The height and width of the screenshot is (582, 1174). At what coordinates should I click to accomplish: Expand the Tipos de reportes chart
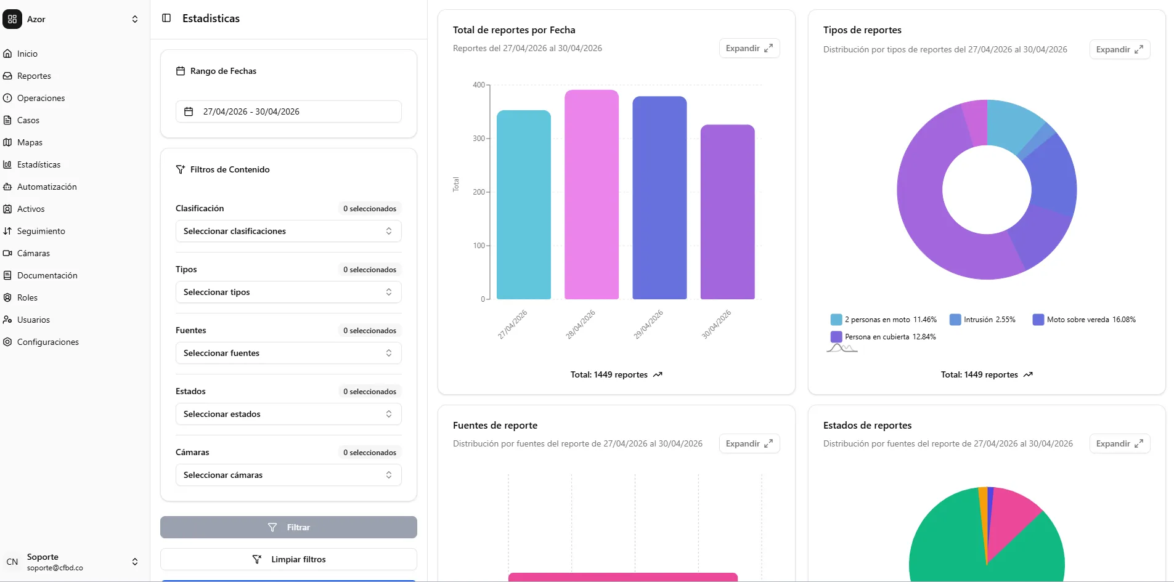point(1120,49)
